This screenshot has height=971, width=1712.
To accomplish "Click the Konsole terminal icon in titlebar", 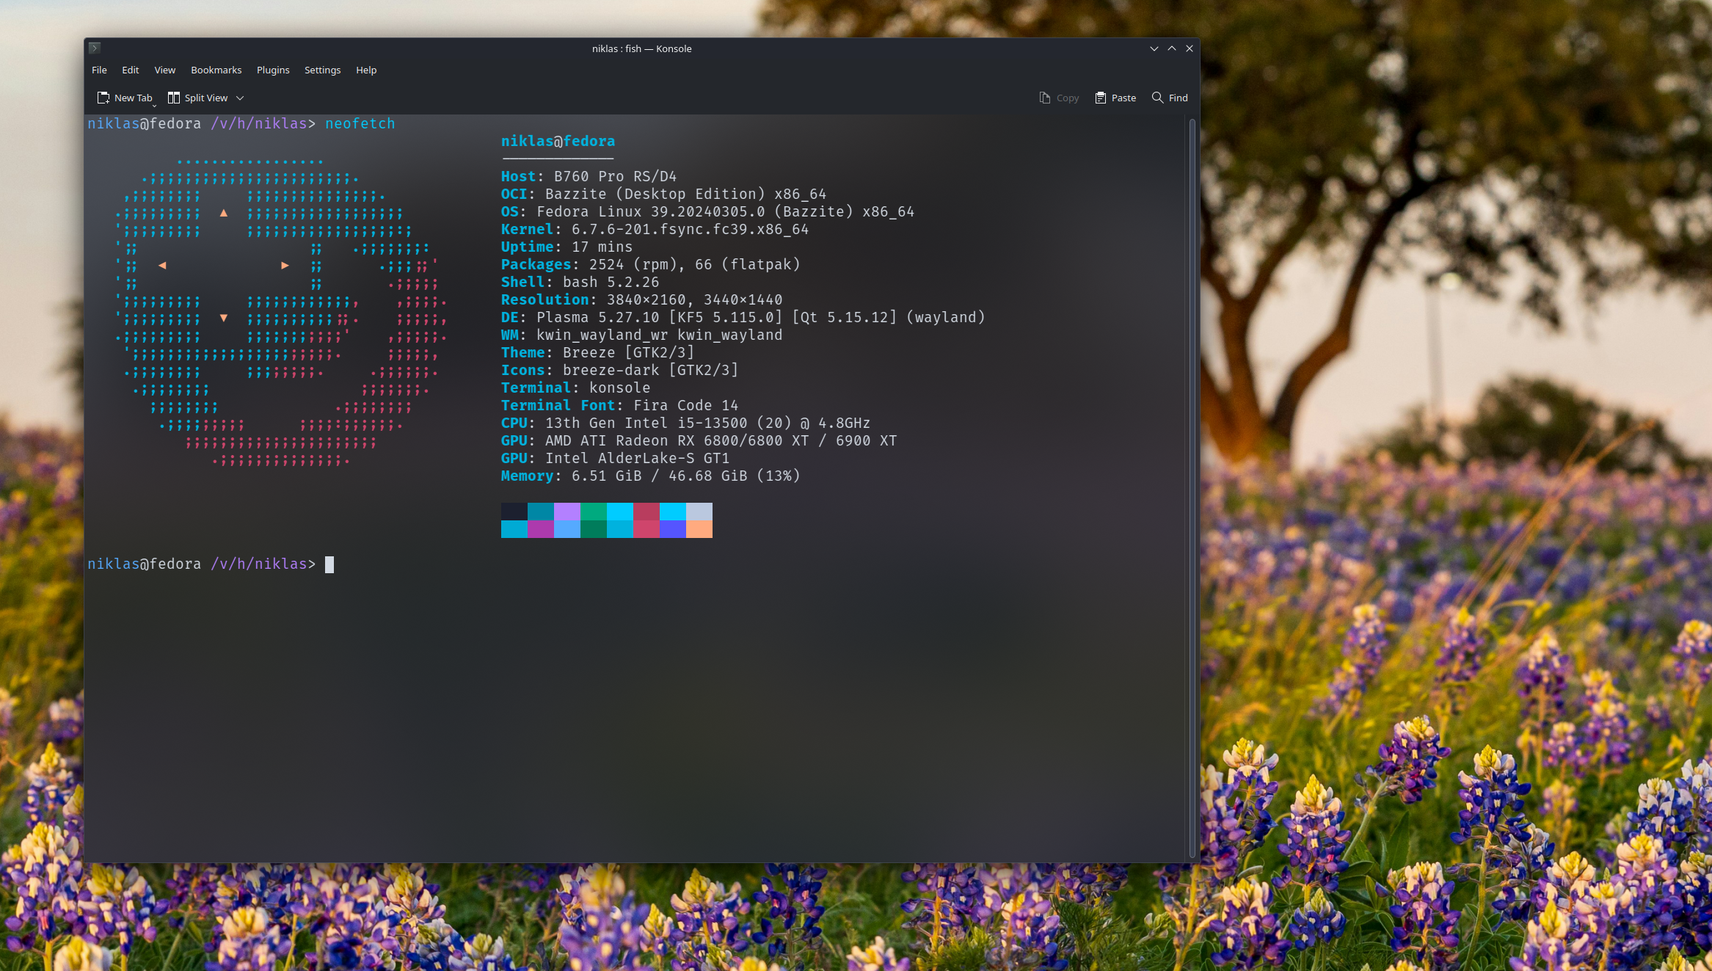I will point(94,48).
